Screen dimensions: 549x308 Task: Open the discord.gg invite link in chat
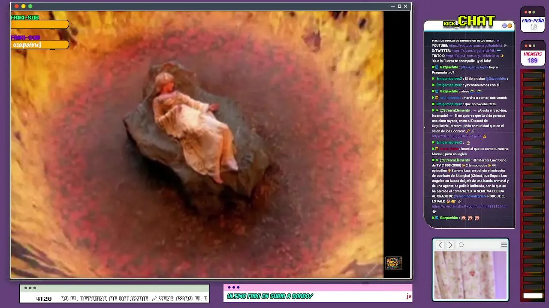(x=457, y=136)
